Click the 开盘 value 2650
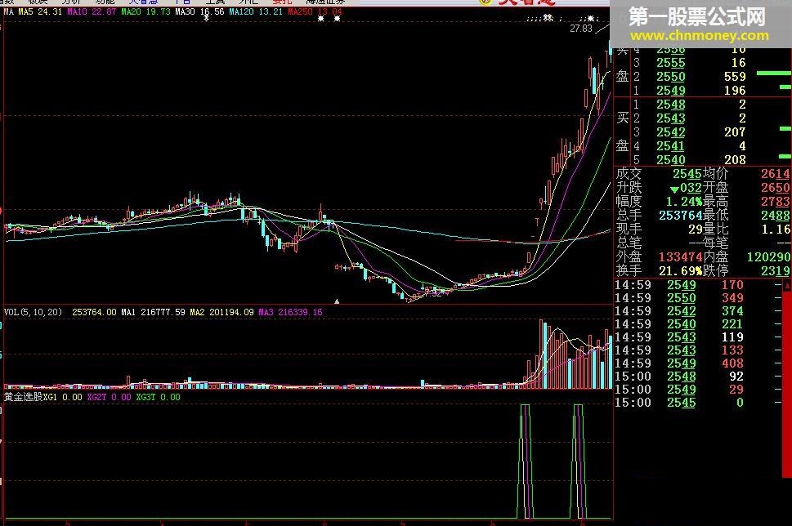This screenshot has width=792, height=526. click(x=776, y=188)
